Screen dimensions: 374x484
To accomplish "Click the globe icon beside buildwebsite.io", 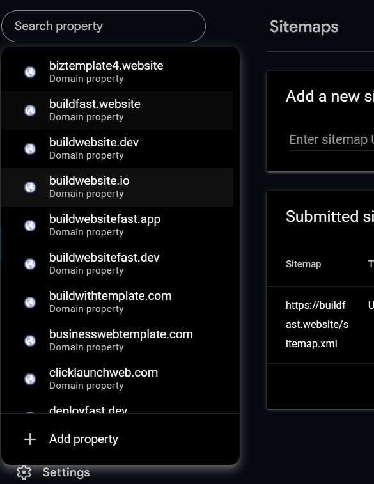I will click(30, 187).
